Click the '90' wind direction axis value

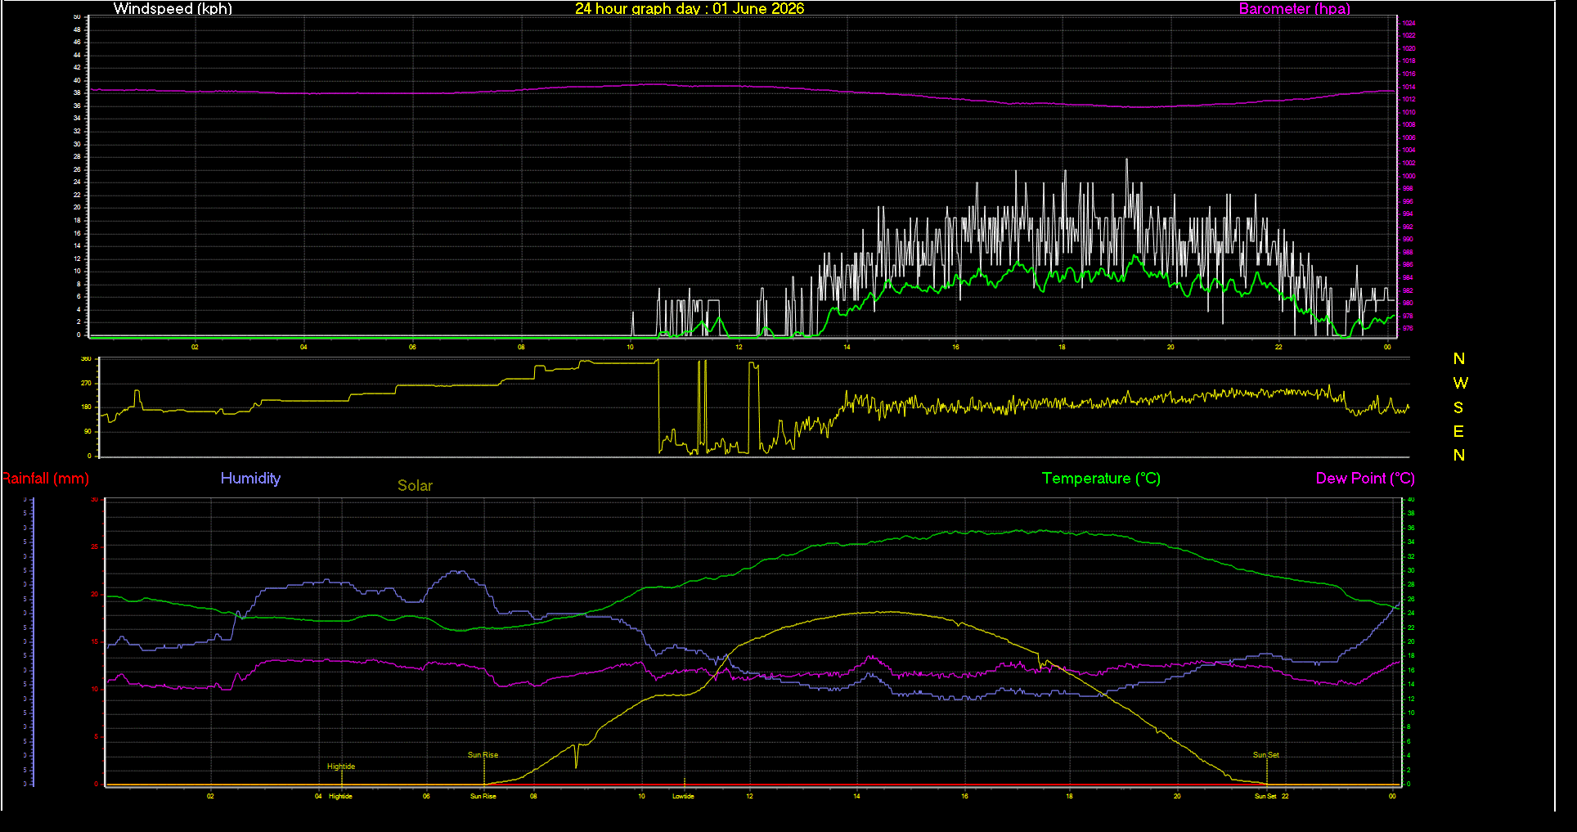click(88, 431)
